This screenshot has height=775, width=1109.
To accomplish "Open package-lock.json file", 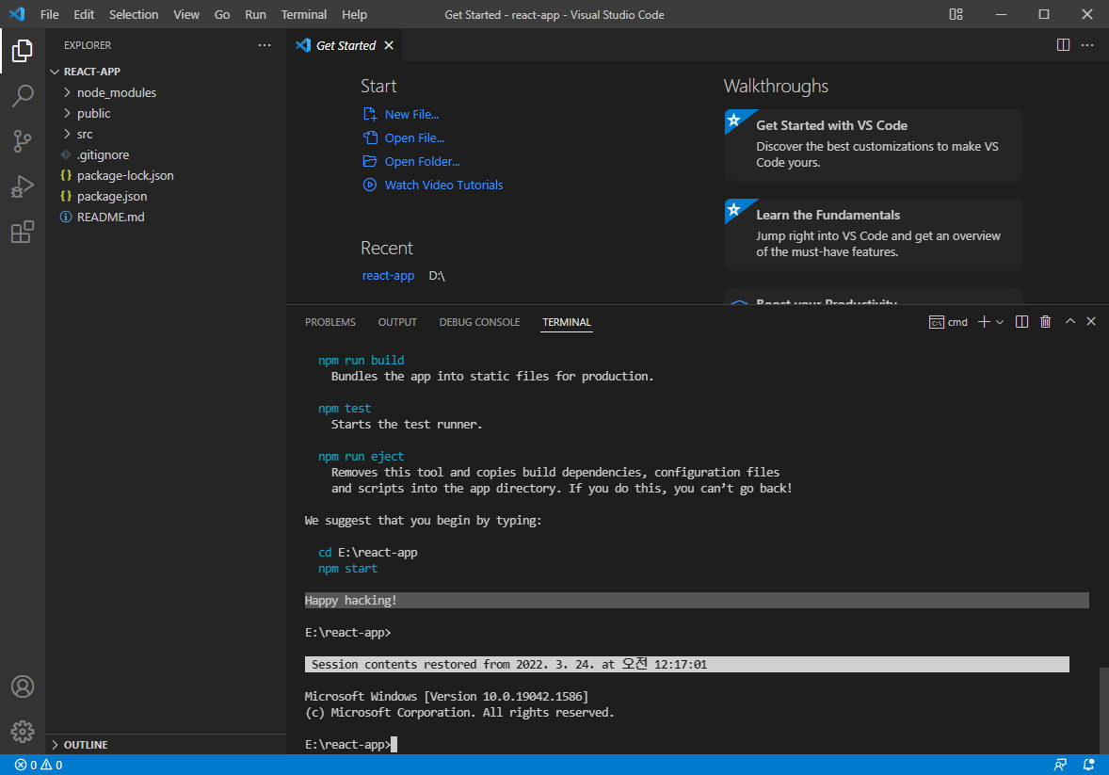I will click(x=166, y=175).
